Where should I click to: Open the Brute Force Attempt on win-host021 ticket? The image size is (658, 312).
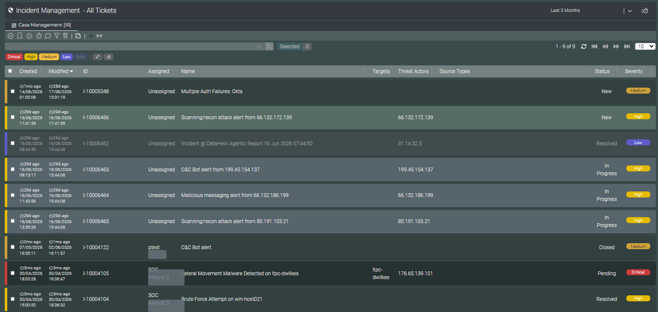pyautogui.click(x=222, y=299)
